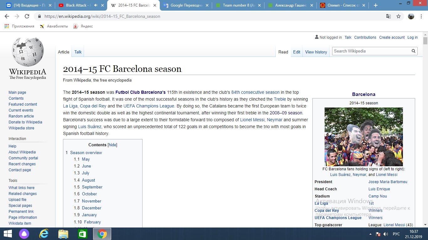Open the Microsoft Store taskbar icon
This screenshot has width=428, height=240.
click(x=83, y=234)
